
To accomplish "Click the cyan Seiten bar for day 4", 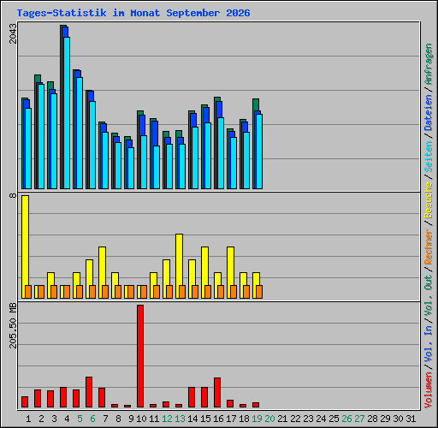I will coord(67,113).
